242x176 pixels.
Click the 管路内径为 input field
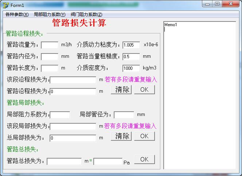pyautogui.click(x=50, y=57)
